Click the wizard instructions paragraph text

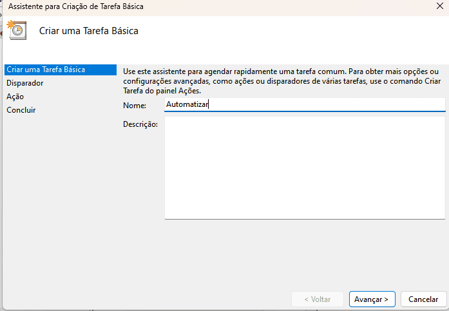tap(282, 81)
